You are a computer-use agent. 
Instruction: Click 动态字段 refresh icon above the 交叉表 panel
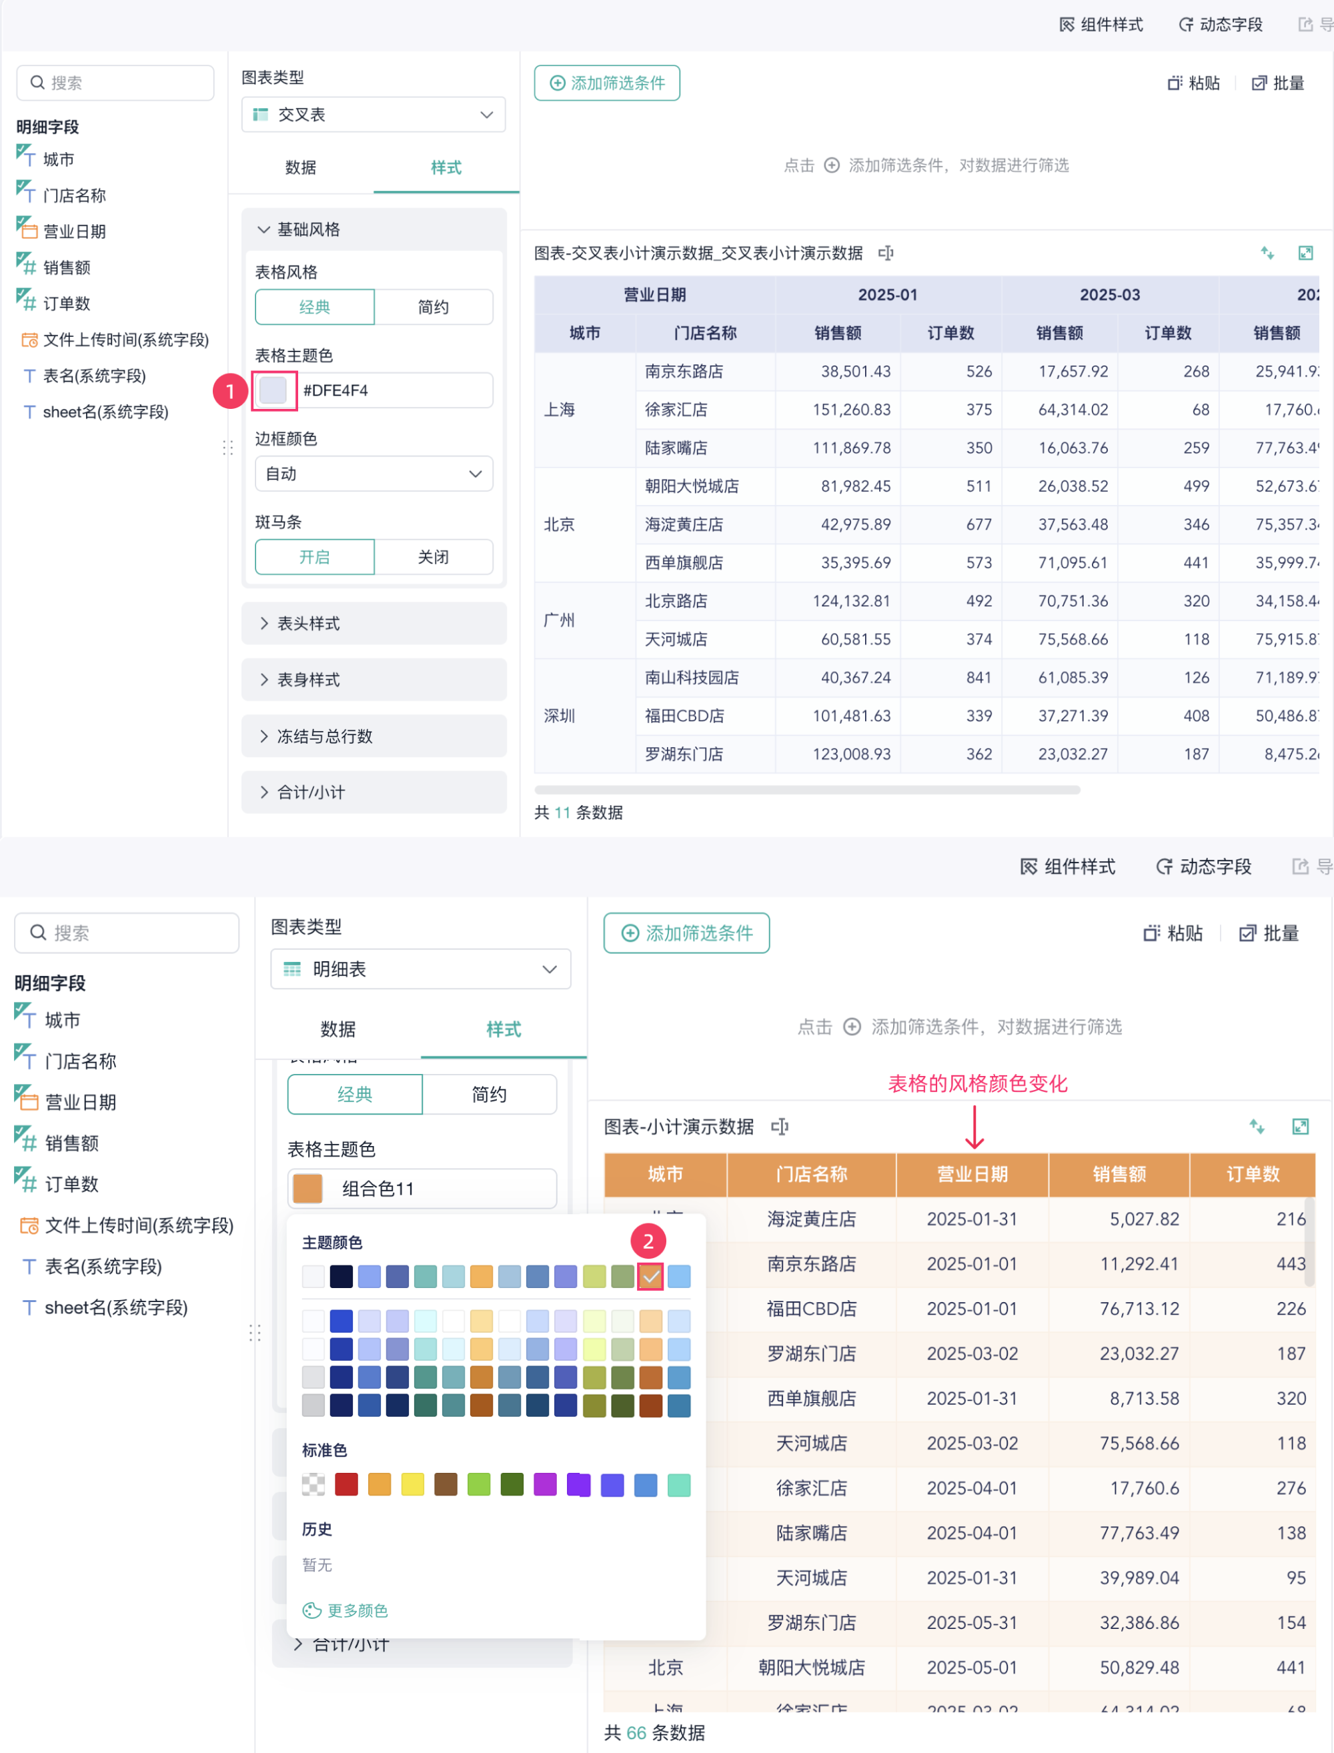(x=1185, y=25)
